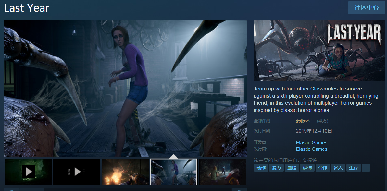Viewport: 387px width, 191px height.
Task: Open publisher Elastic Games link
Action: click(311, 149)
